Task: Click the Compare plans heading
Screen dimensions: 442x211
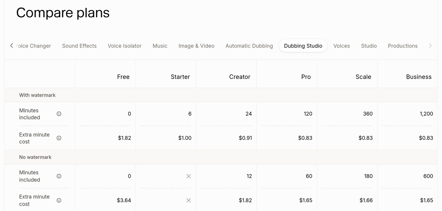Action: tap(63, 13)
